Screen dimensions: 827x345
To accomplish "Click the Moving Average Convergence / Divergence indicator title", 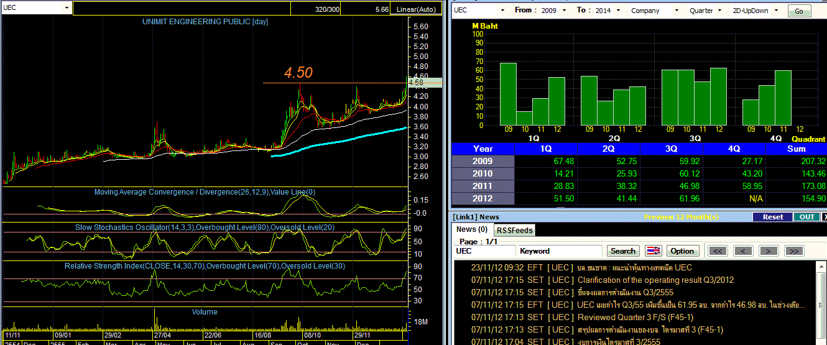I will click(x=205, y=192).
